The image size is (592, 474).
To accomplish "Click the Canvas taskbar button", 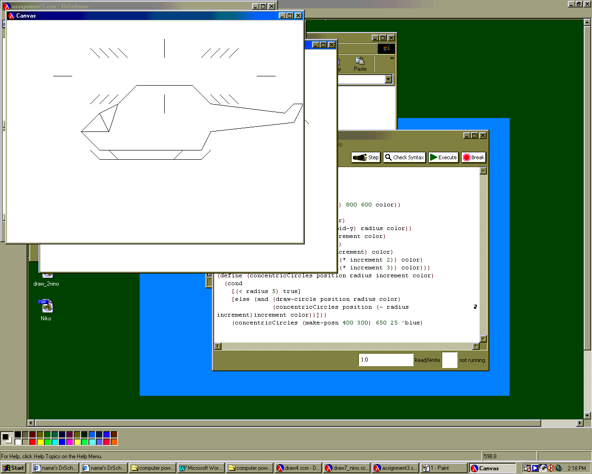I will click(x=492, y=468).
